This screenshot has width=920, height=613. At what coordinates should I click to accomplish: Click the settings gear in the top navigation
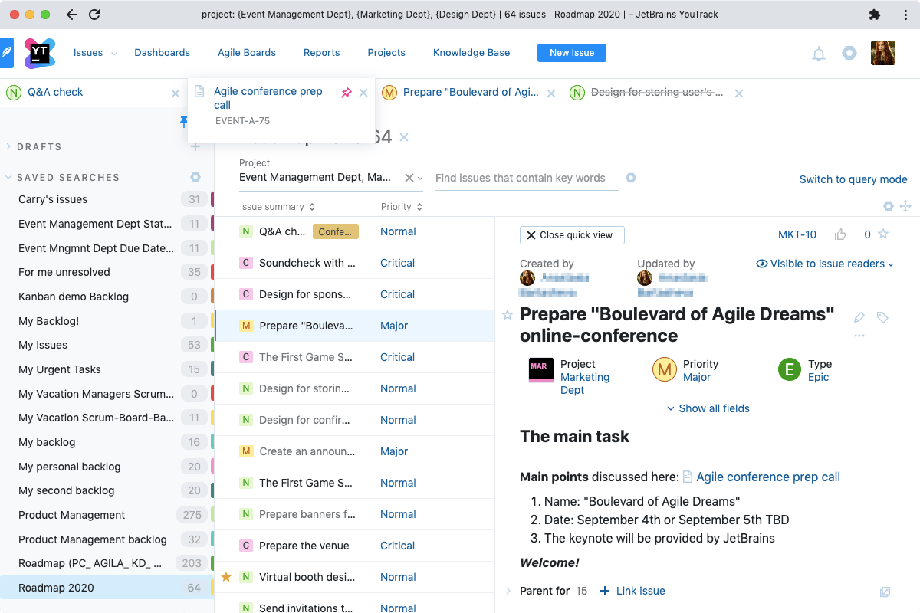click(849, 53)
